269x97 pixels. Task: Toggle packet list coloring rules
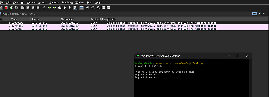(81, 8)
